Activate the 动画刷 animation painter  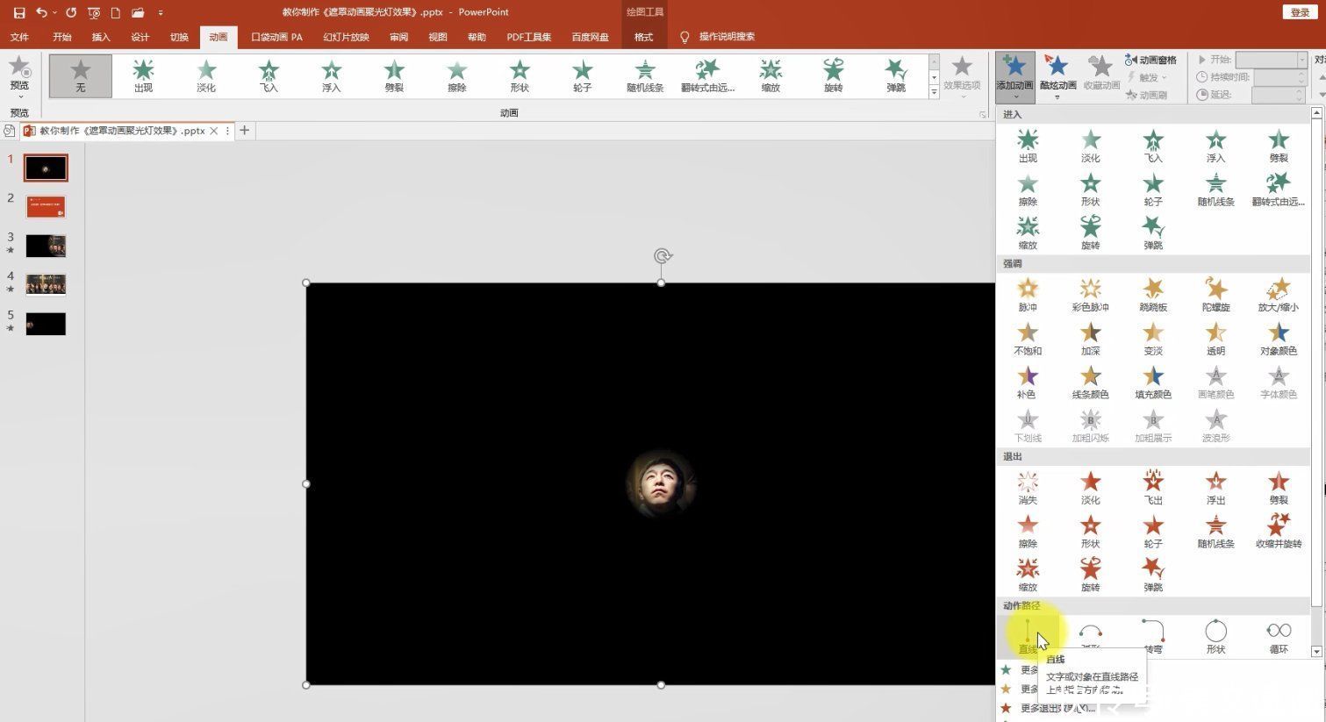click(1146, 95)
